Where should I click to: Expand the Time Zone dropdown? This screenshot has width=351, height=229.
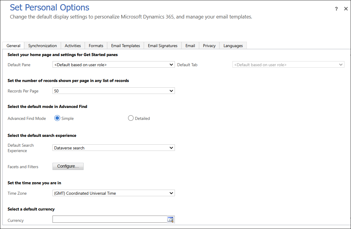click(x=113, y=193)
